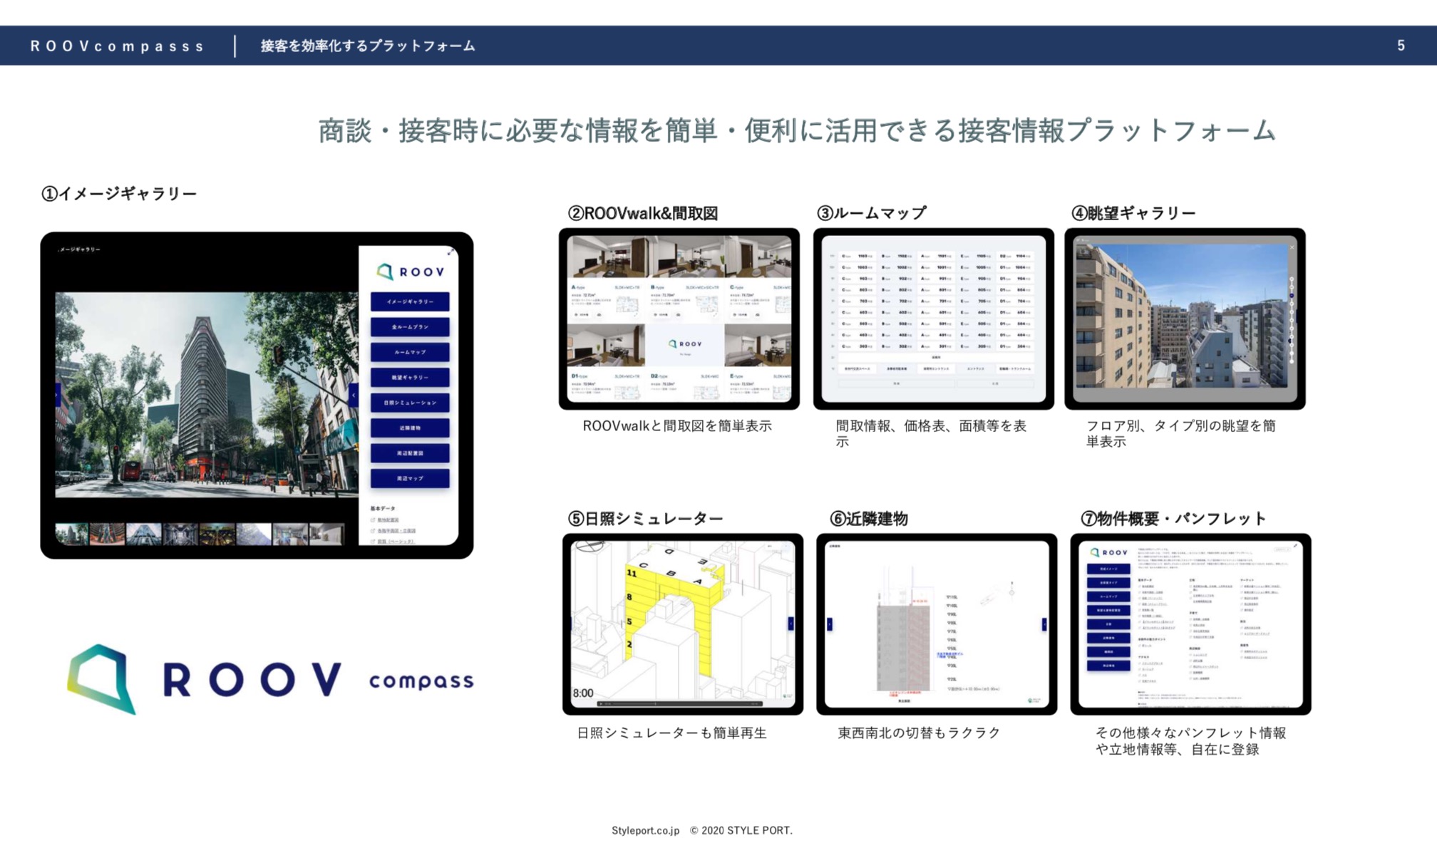Click the compass icon in the sunlight simulator
1437x858 pixels.
[589, 547]
